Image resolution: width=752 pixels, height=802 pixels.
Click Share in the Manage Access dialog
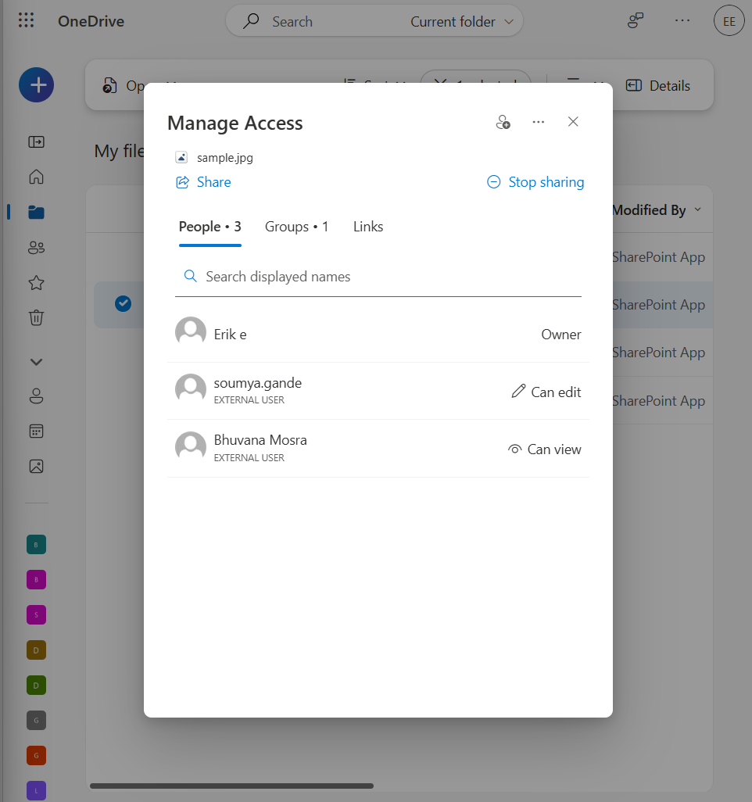203,181
